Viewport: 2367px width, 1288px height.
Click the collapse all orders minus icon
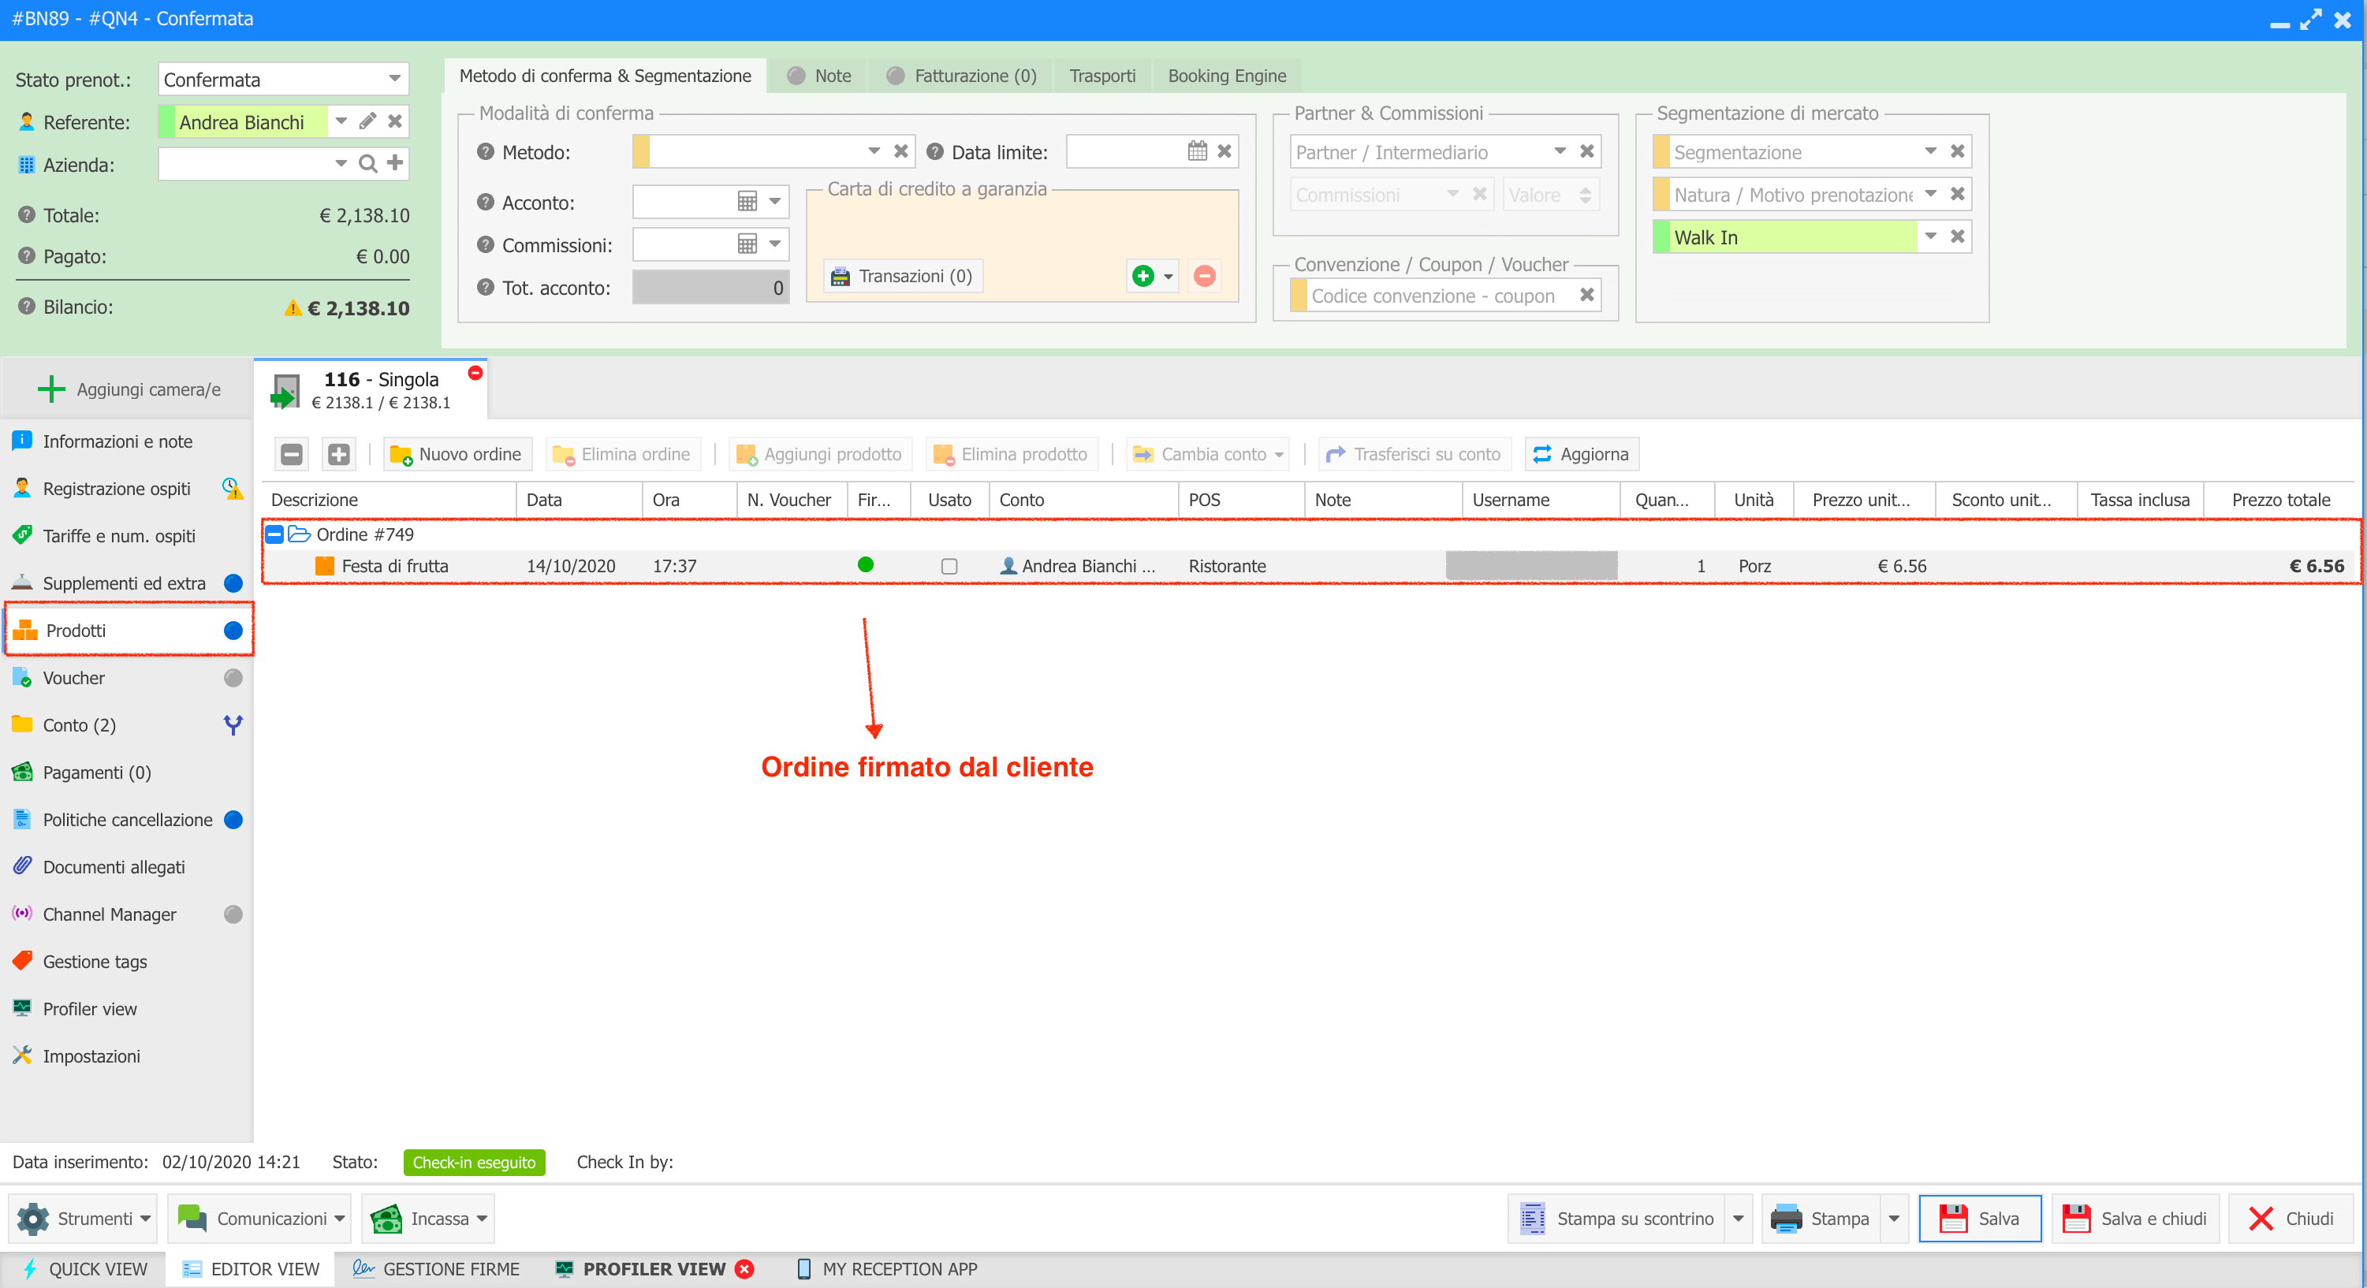(x=291, y=454)
